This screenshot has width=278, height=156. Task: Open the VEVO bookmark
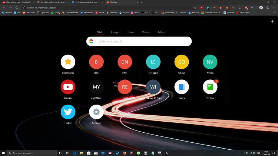[x=145, y=13]
